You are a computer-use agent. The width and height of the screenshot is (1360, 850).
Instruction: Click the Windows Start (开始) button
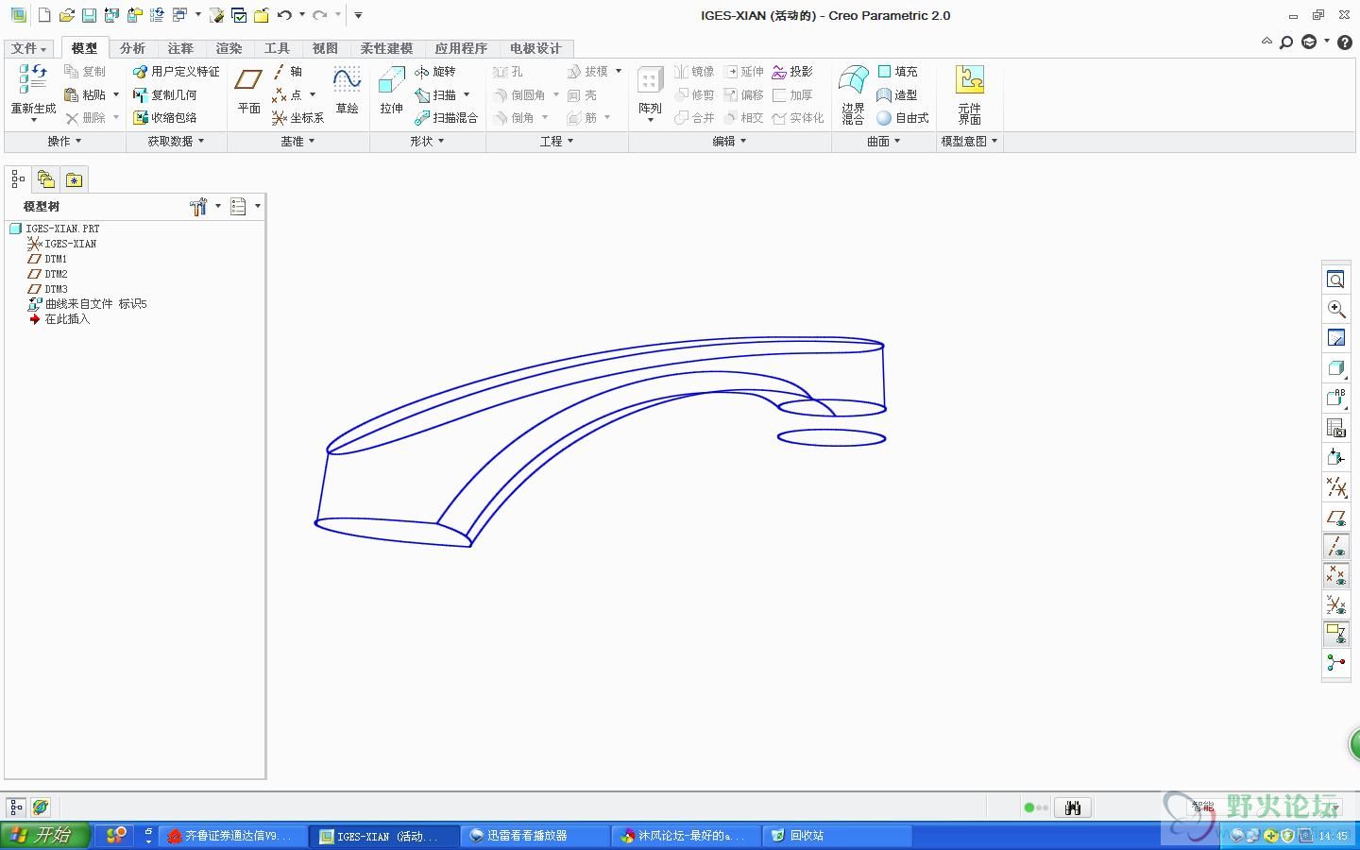click(x=43, y=836)
